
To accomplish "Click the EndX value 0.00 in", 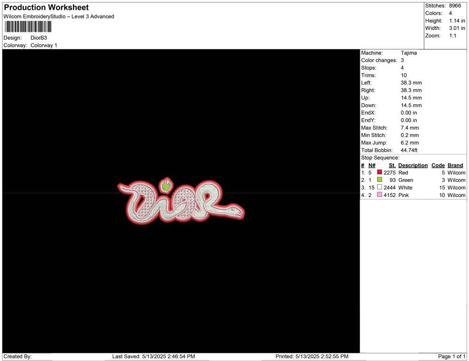I will click(x=409, y=113).
